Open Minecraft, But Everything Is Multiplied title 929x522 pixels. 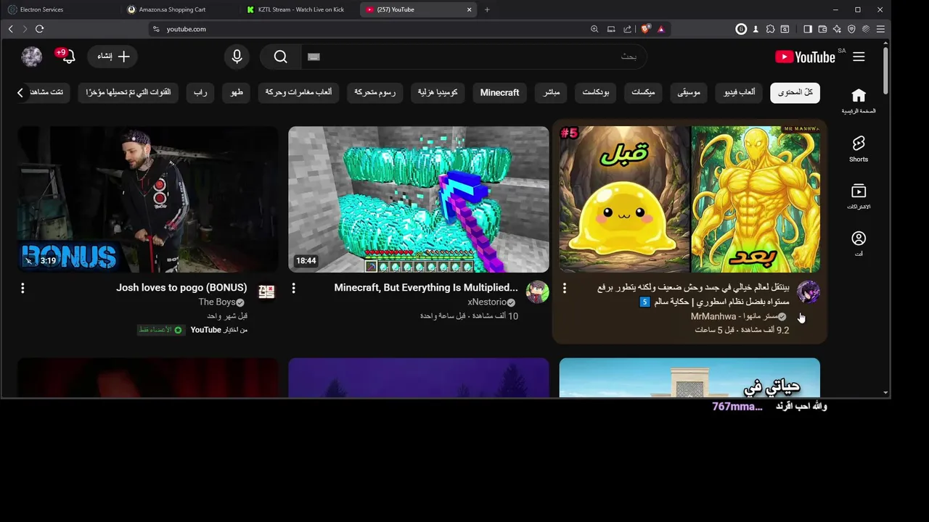click(x=426, y=288)
